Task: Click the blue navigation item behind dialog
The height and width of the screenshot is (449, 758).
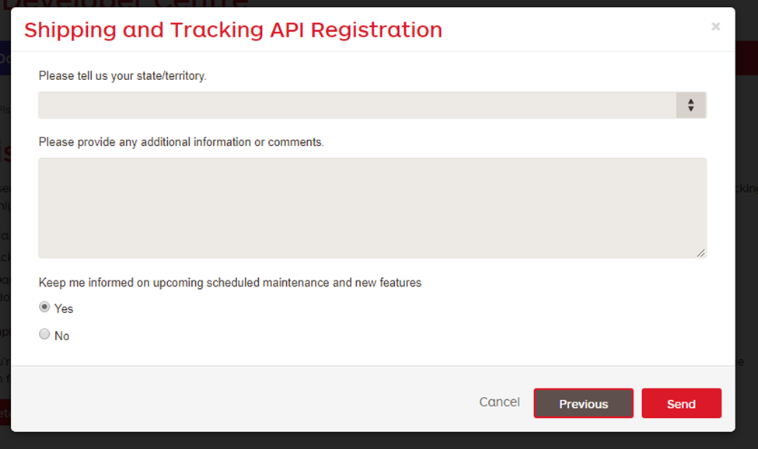Action: [5, 58]
